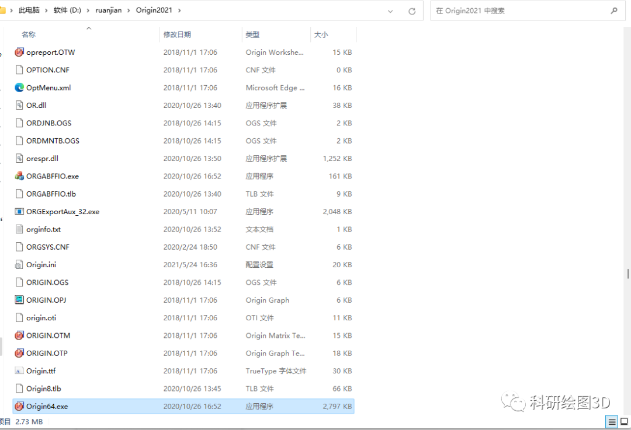This screenshot has width=631, height=430.
Task: Click the 1,252 KB size cell
Action: tap(337, 158)
